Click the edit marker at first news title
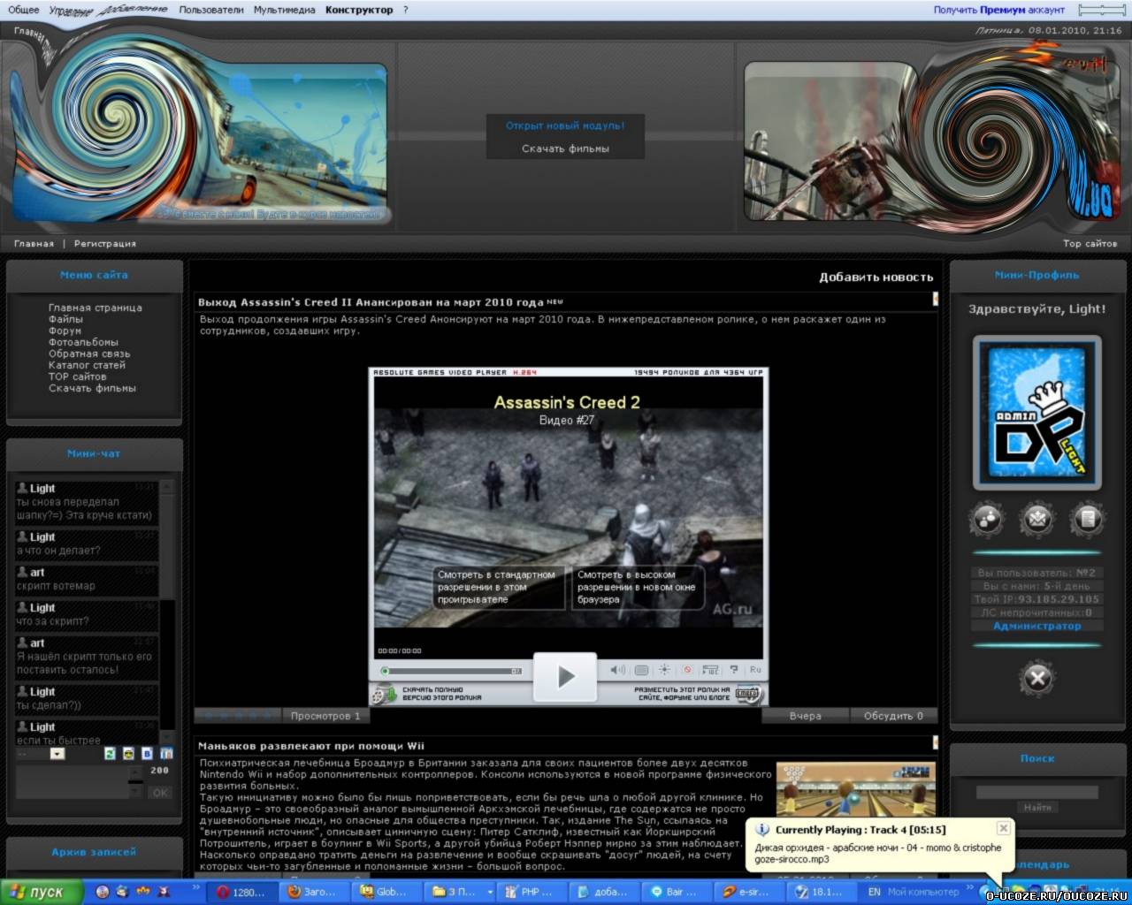Screen dimensions: 1132x905 tap(935, 300)
